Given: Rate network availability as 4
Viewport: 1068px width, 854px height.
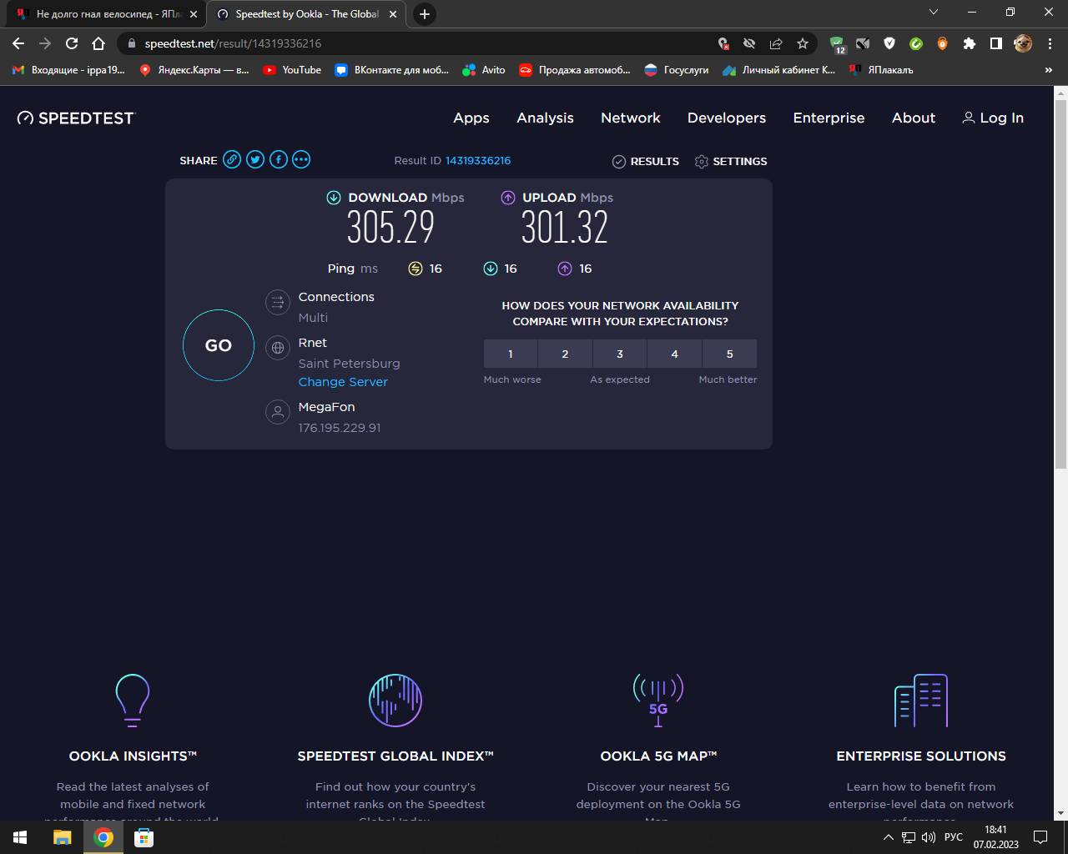Looking at the screenshot, I should [x=675, y=354].
